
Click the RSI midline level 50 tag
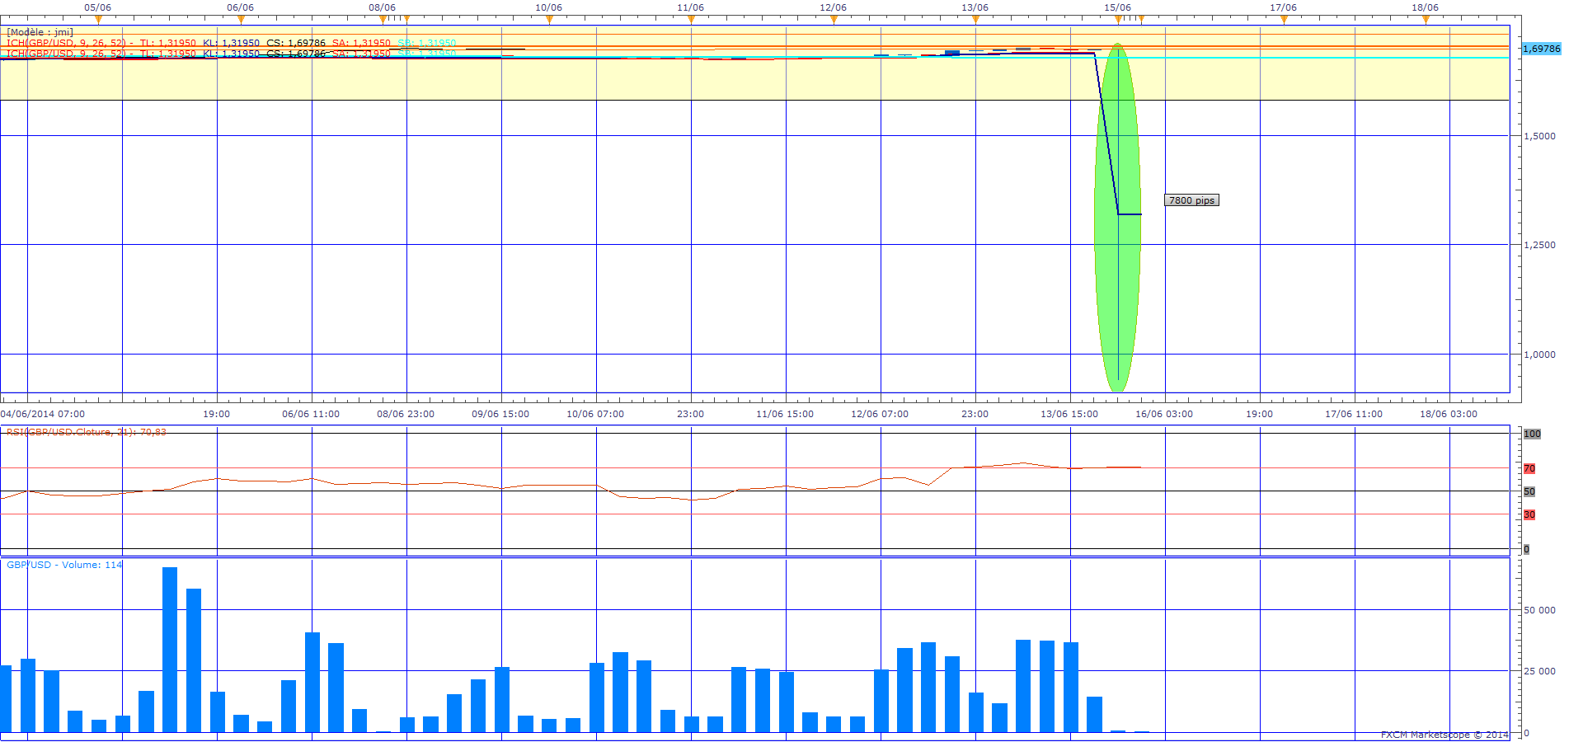coord(1529,491)
